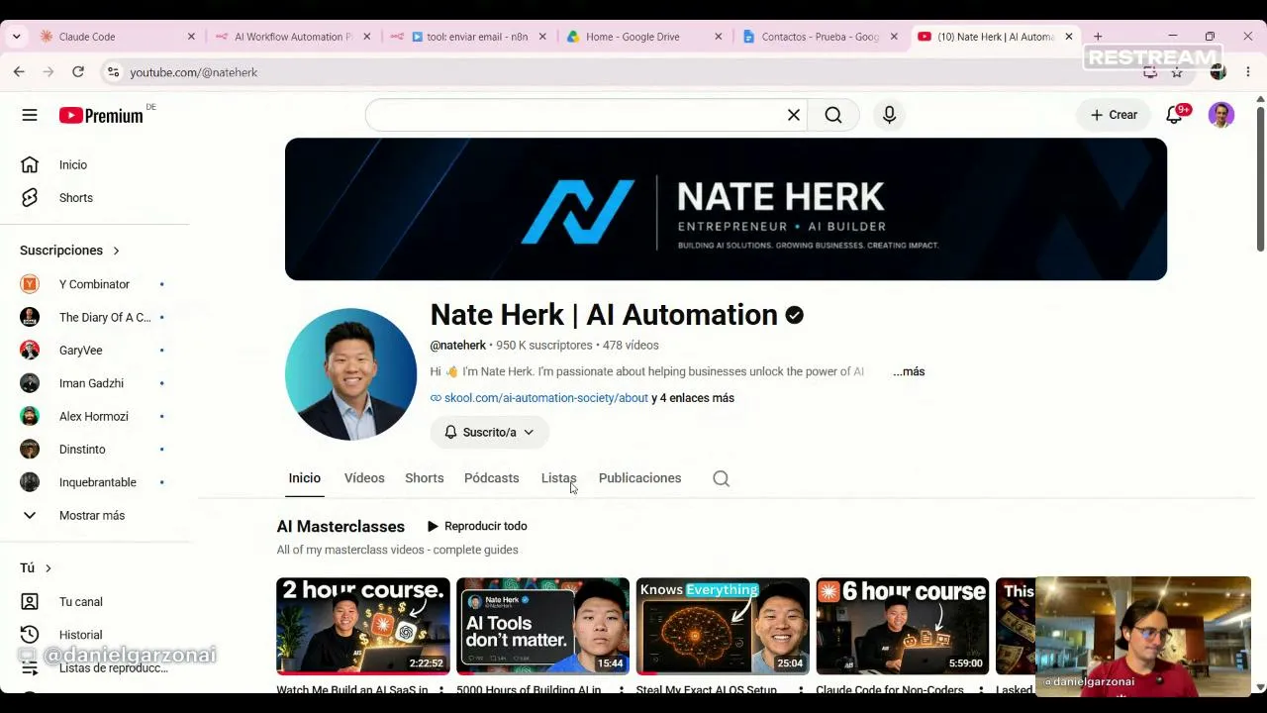Viewport: 1267px width, 713px height.
Task: Switch to the enviar email n8n tab
Action: pyautogui.click(x=468, y=37)
